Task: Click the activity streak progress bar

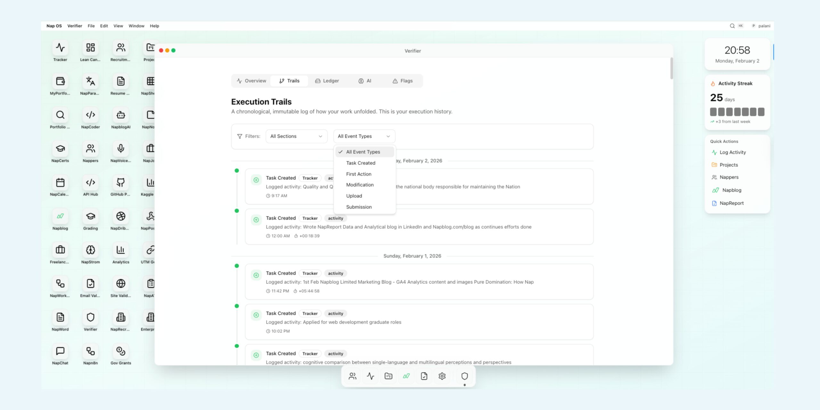Action: click(x=737, y=112)
